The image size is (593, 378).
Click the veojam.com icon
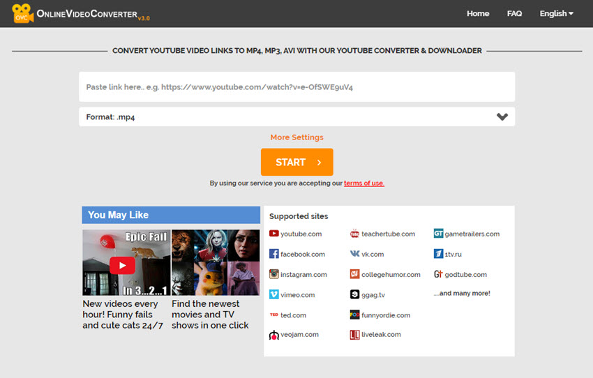pos(273,335)
